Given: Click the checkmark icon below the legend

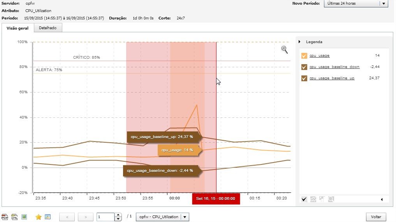Looking at the screenshot, I should (304, 199).
